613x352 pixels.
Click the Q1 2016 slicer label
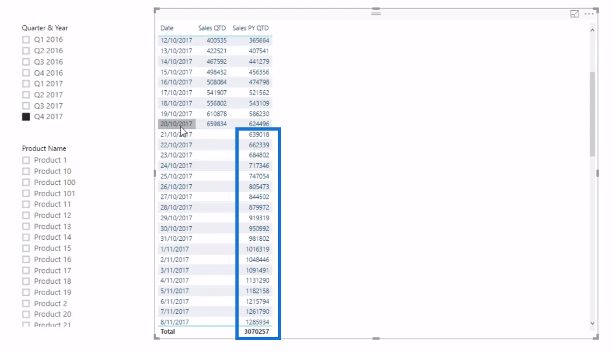[48, 39]
